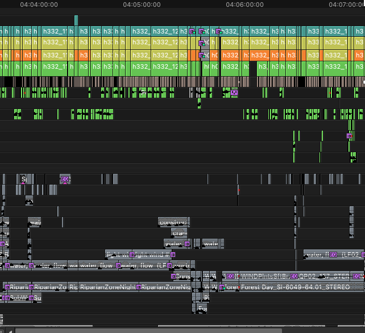This screenshot has width=365, height=333.
Task: Click the EQ effect icon on the light grey track
Action: 65,180
